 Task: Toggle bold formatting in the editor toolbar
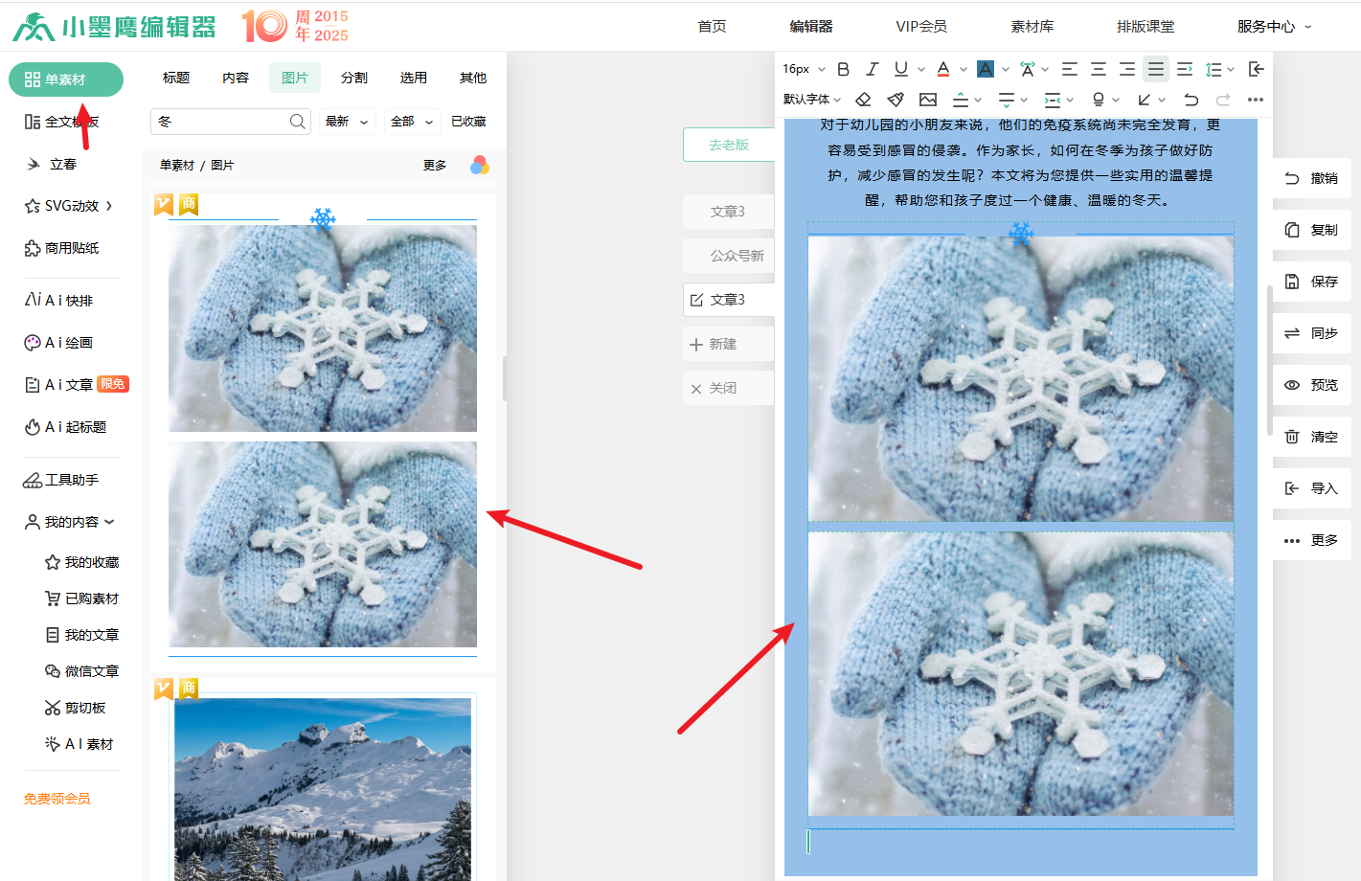[843, 69]
